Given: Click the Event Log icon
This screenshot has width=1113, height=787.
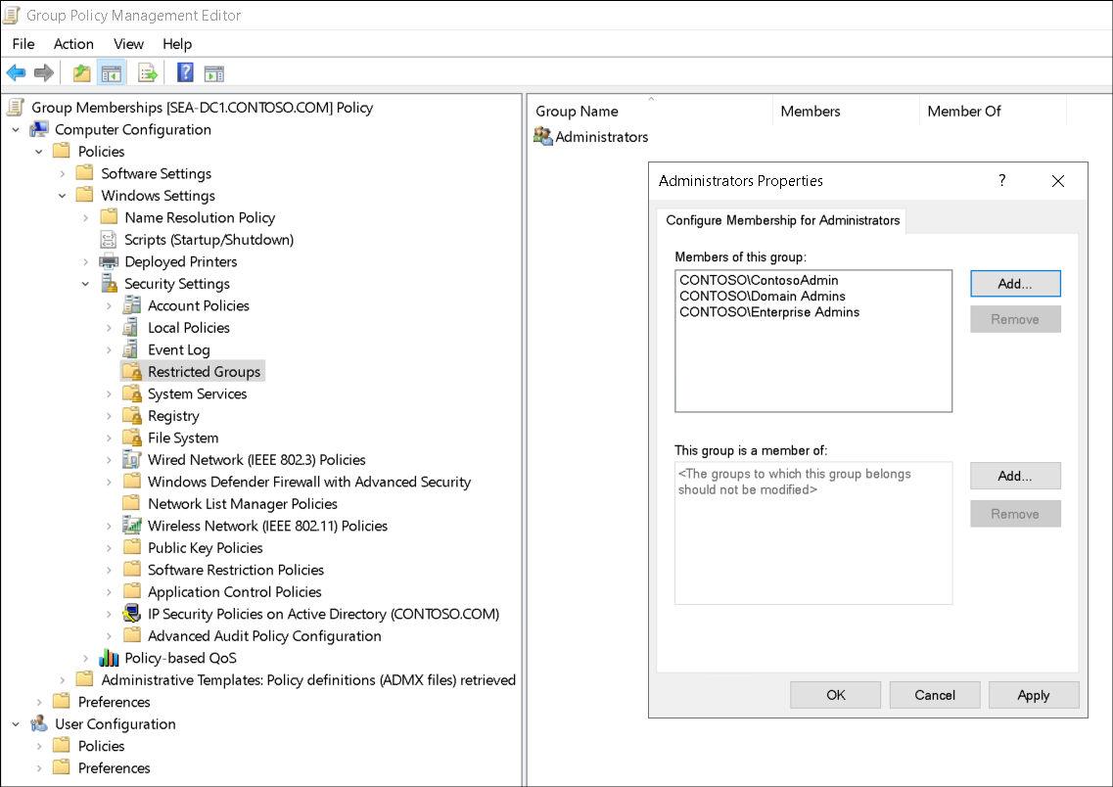Looking at the screenshot, I should 132,349.
